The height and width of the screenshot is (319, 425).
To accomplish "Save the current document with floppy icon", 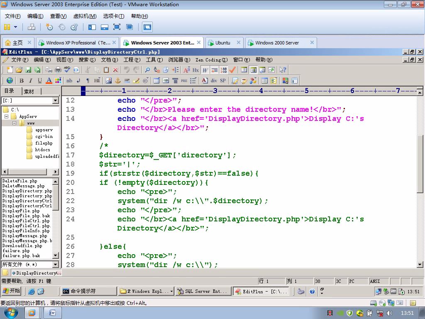I will click(x=28, y=70).
